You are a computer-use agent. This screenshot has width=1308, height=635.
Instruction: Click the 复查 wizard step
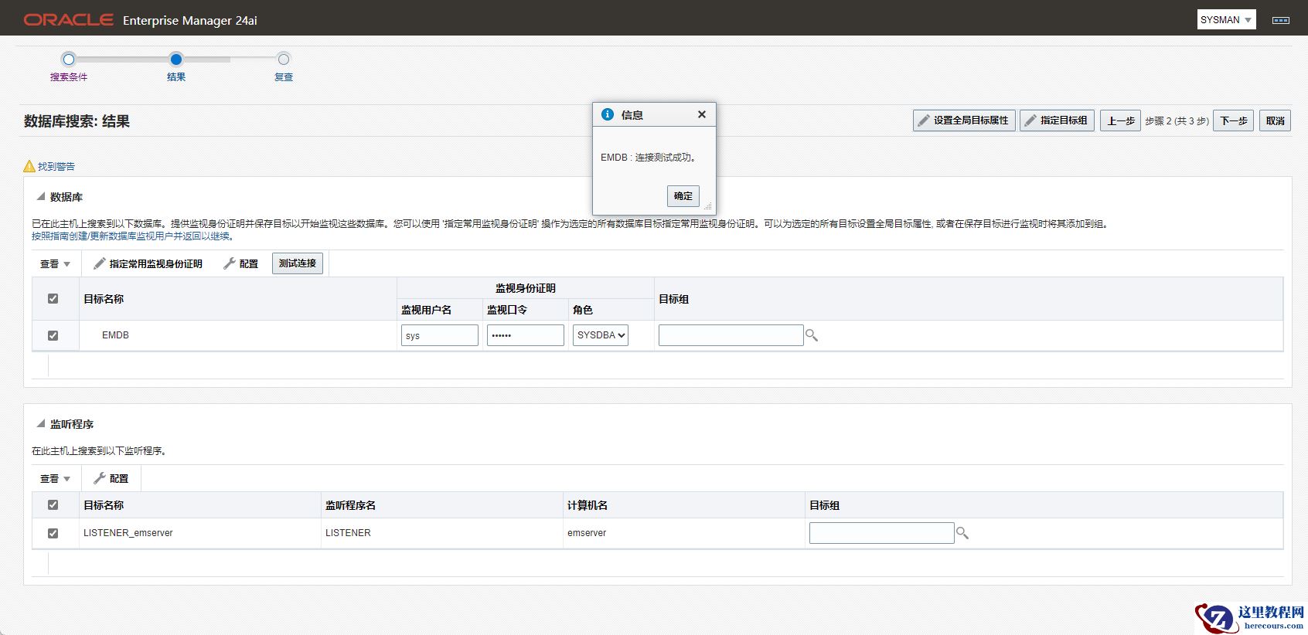284,67
